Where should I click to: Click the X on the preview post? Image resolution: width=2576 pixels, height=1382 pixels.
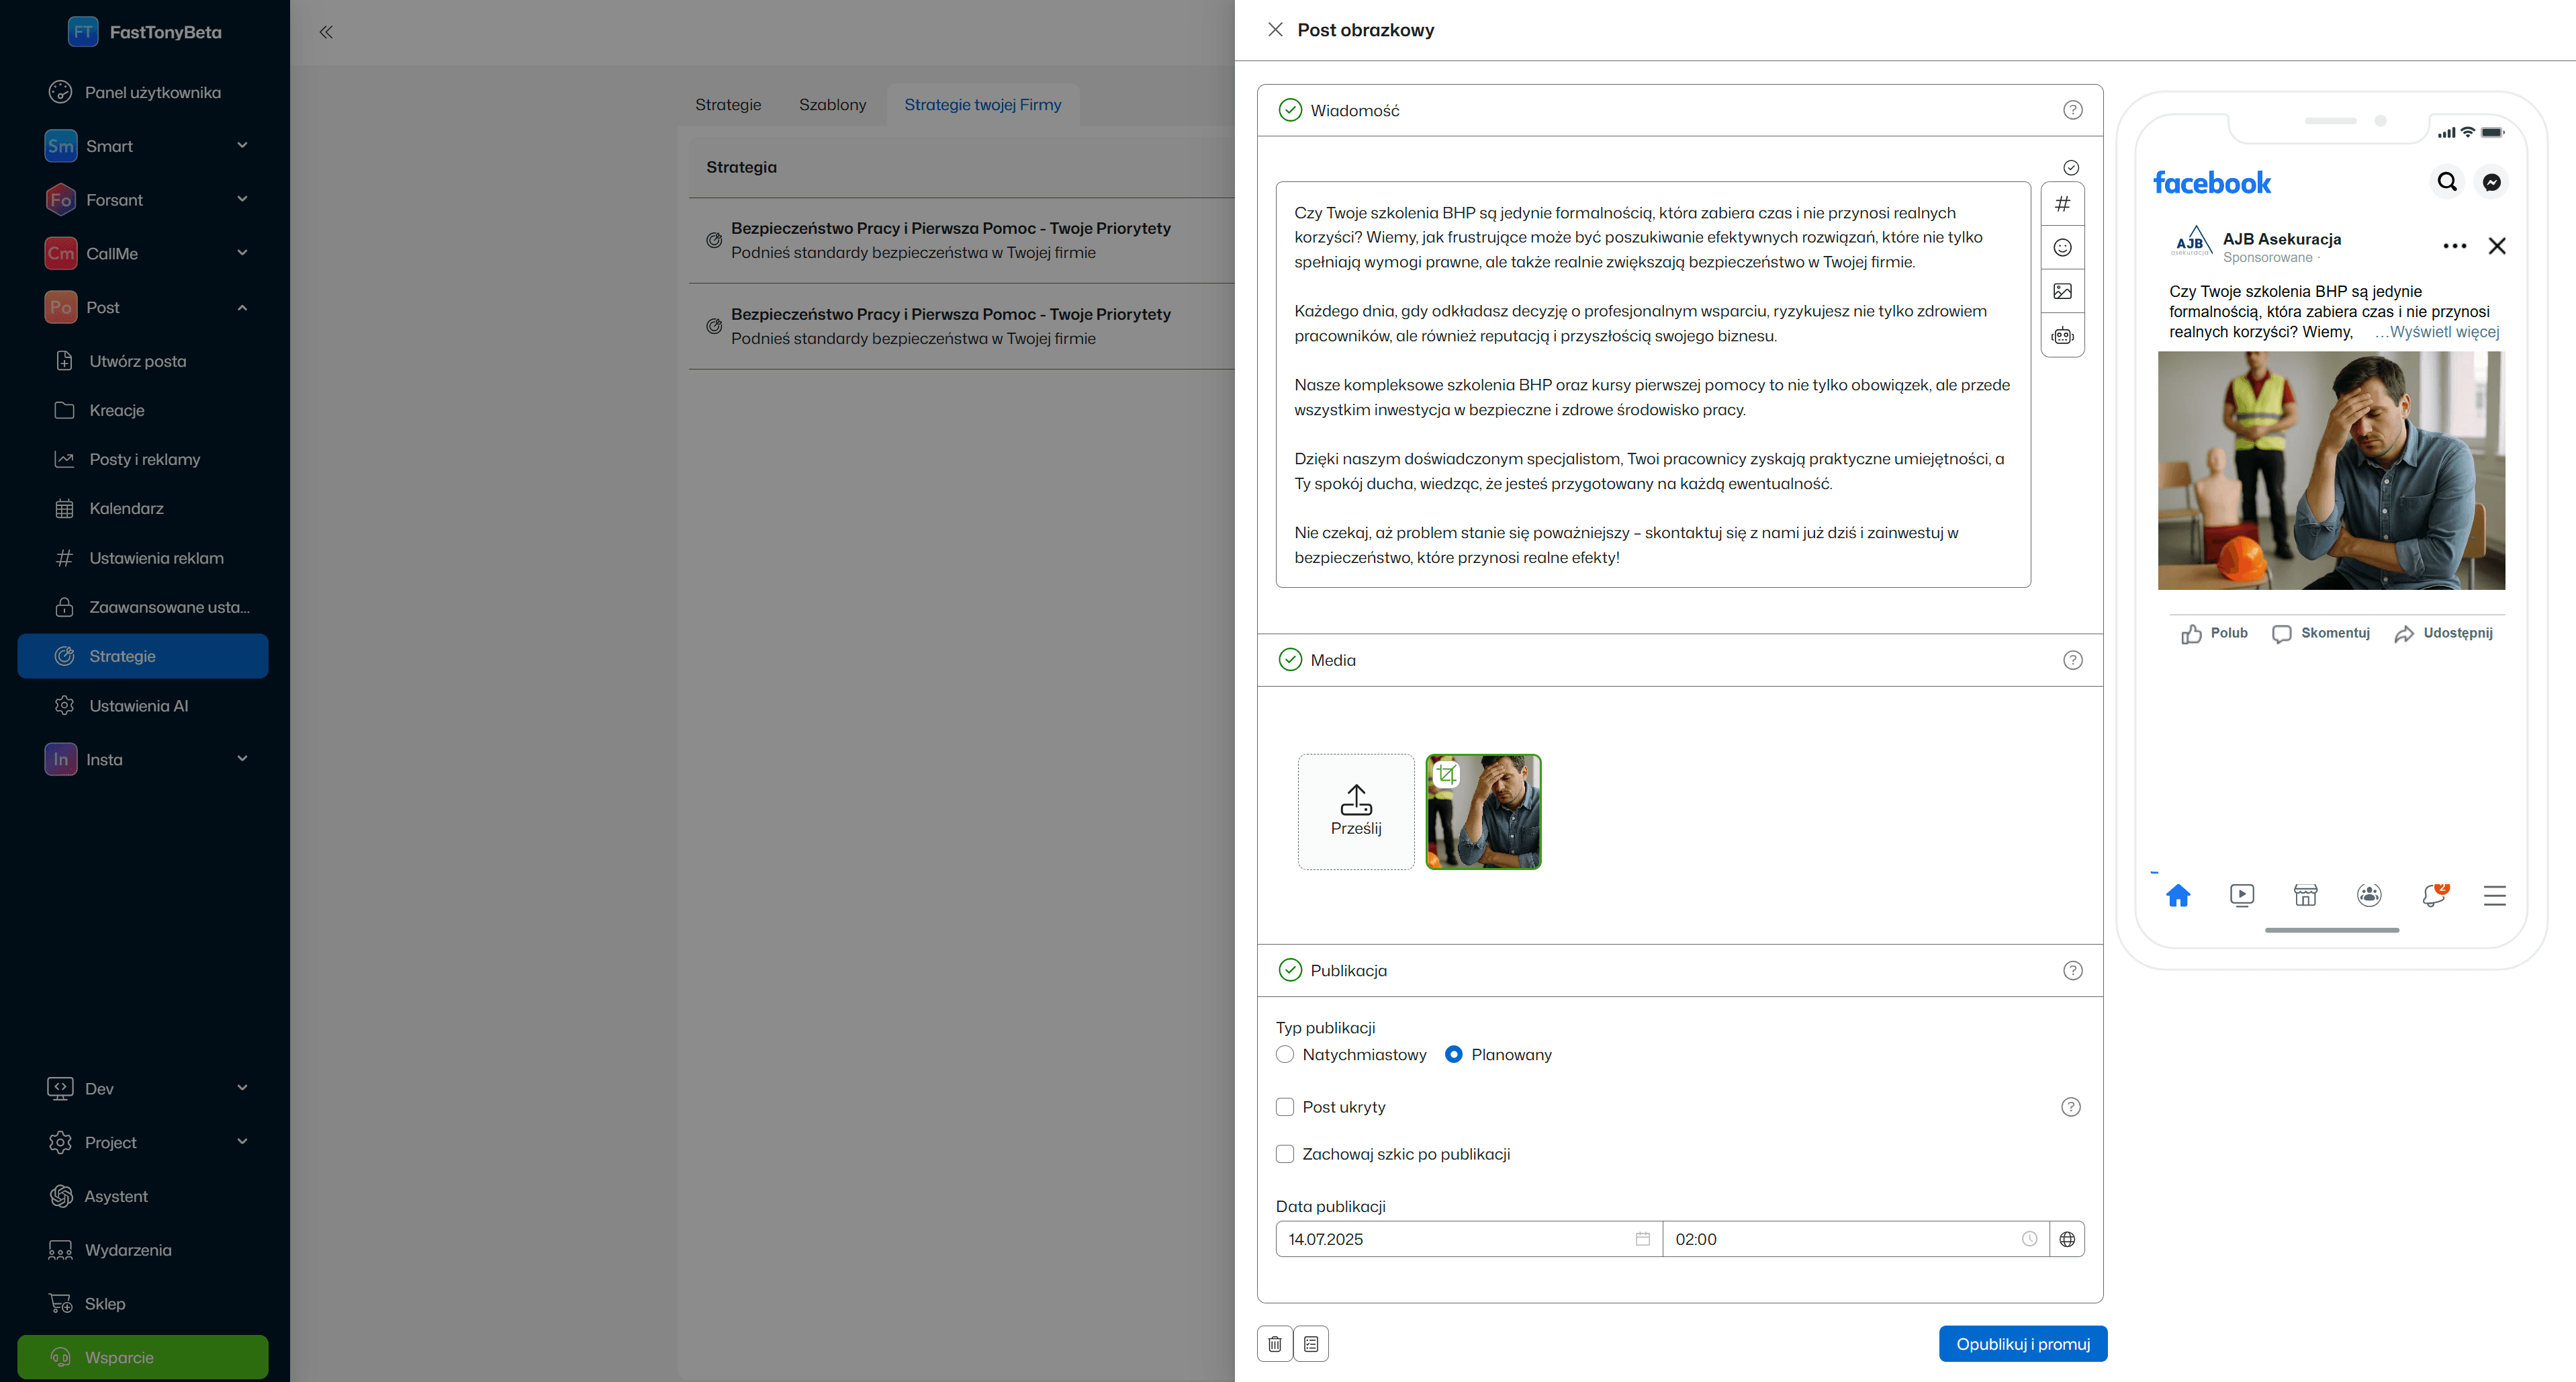coord(2496,246)
